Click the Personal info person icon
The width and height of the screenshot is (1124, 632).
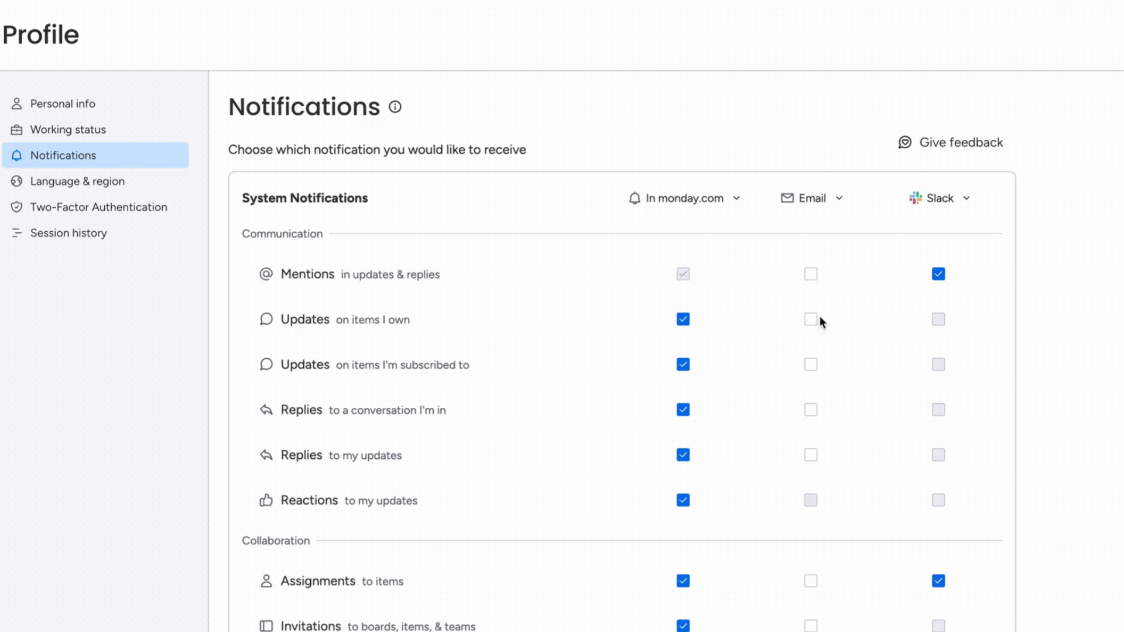coord(16,104)
